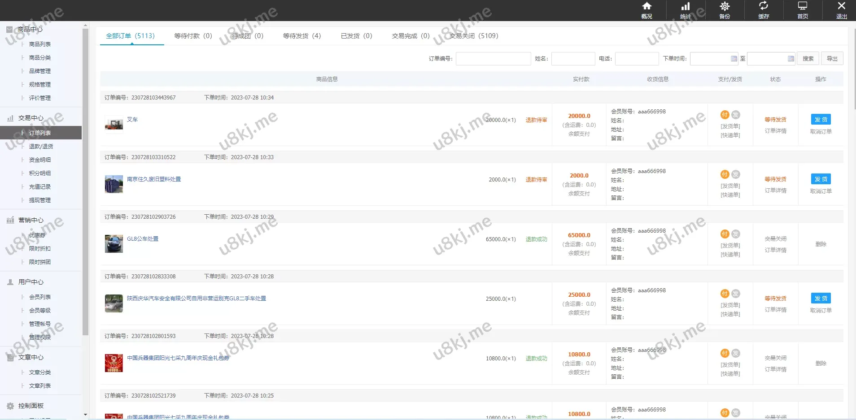Viewport: 856px width, 420px height.
Task: Collapse the 交易中心 sidebar section
Action: 31,118
